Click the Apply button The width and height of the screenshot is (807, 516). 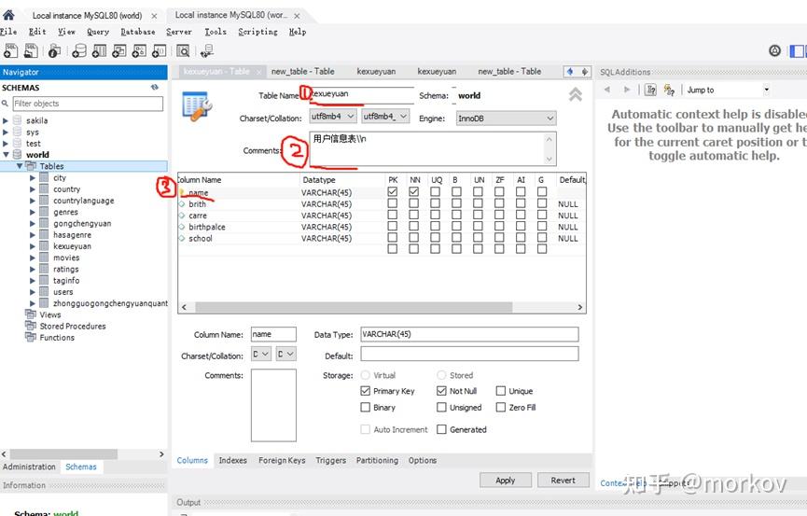pos(506,480)
